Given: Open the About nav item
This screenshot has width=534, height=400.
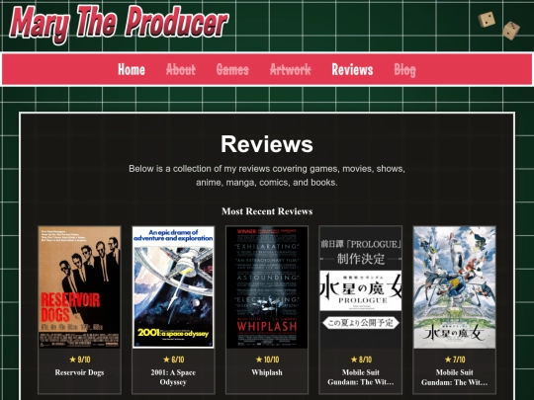Looking at the screenshot, I should 181,70.
